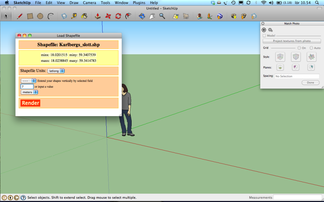This screenshot has width=324, height=202.
Task: Click the volume menu bar icon
Action: point(271,3)
